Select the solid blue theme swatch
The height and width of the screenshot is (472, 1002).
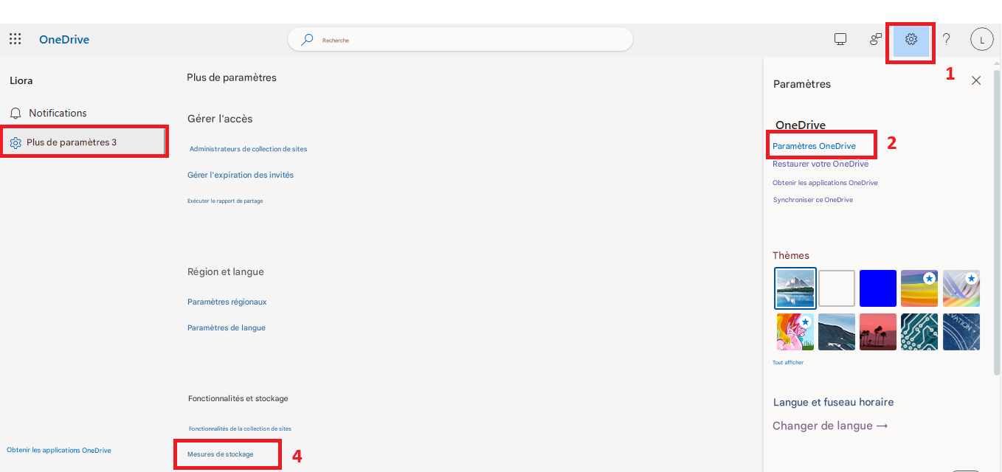[x=878, y=288]
